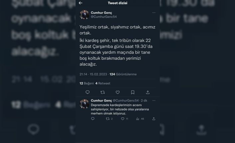View the 4 Retweet list
Viewport: 235px width, 143px height.
(x=103, y=83)
